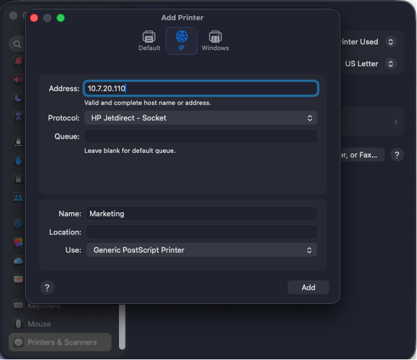The height and width of the screenshot is (360, 417).
Task: Open the Add Printer help question mark
Action: (x=46, y=287)
